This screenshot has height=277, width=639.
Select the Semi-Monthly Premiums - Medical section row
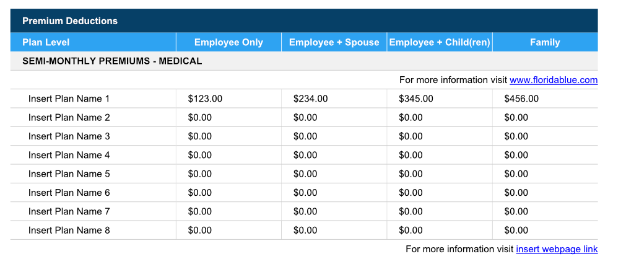[x=112, y=61]
